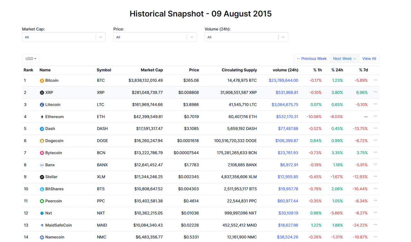
Task: Open Bitcoin's 24h volume link
Action: tap(283, 81)
